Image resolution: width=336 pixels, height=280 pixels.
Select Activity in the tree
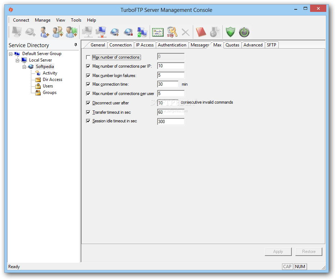pos(50,73)
